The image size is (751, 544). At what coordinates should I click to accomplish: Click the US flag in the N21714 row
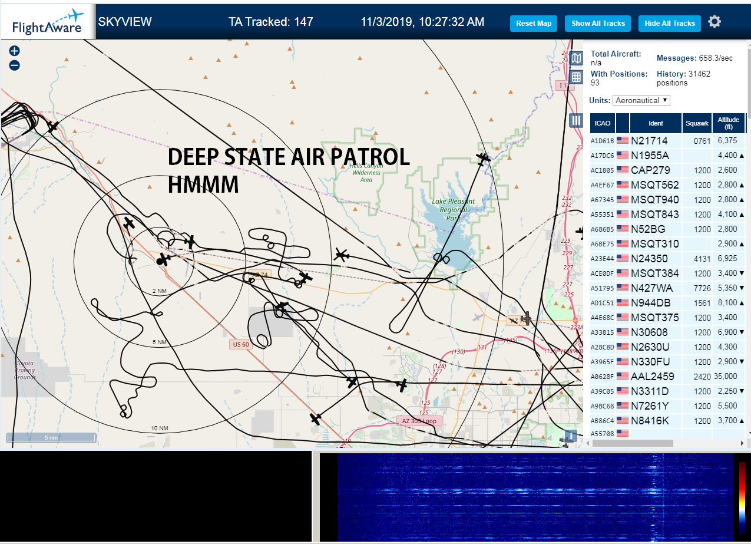point(623,141)
